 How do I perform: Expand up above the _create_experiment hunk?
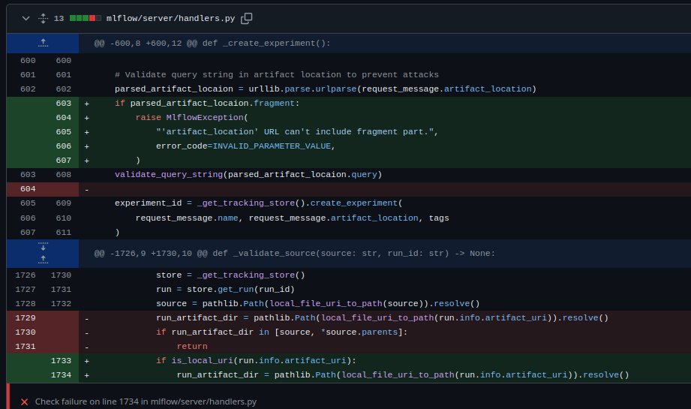point(43,44)
